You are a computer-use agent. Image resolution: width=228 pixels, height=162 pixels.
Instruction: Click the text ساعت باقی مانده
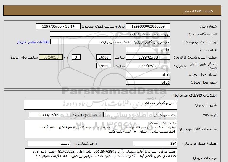(24, 57)
